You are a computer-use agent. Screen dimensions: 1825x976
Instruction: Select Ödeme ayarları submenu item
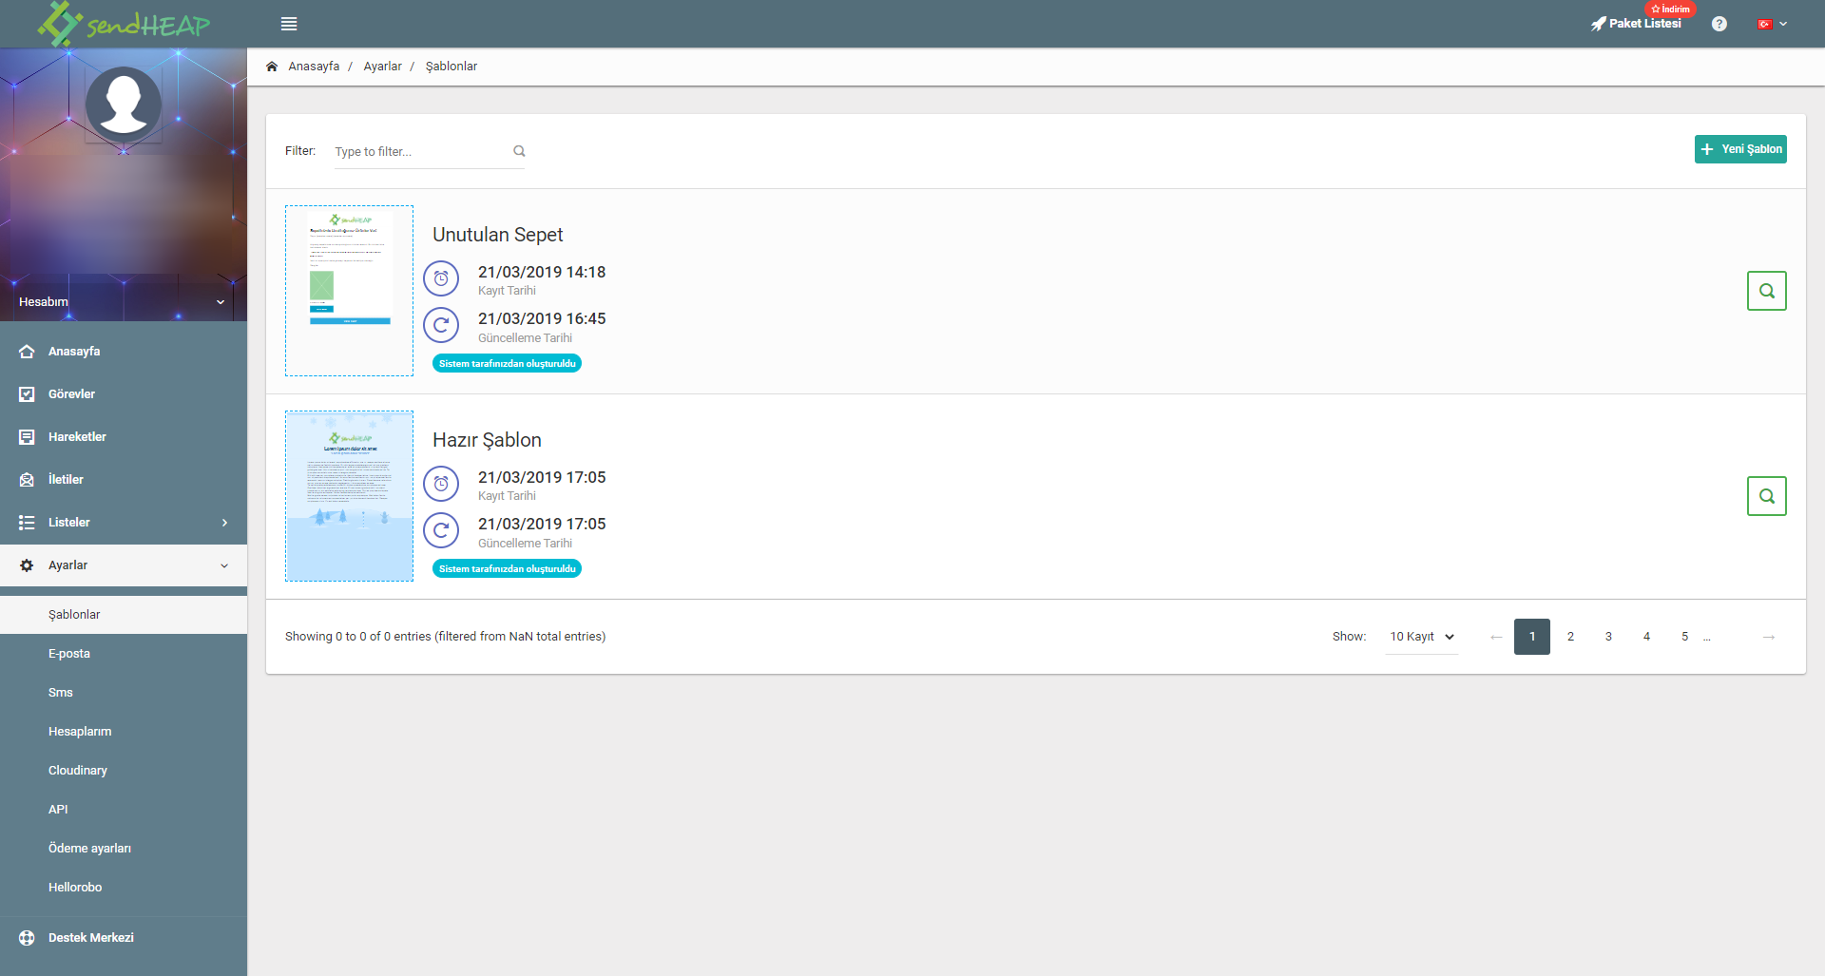click(124, 849)
